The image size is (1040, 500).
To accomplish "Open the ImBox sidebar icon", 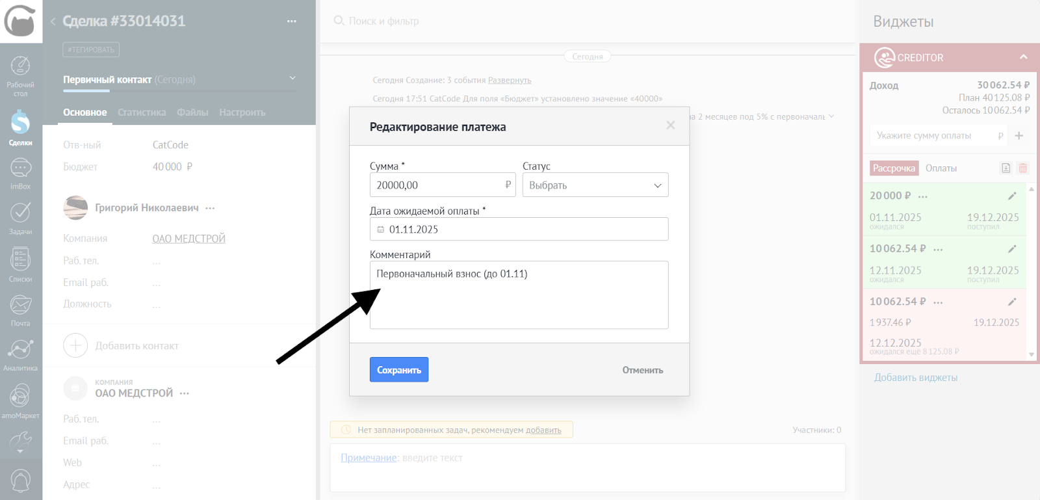I will [x=21, y=174].
